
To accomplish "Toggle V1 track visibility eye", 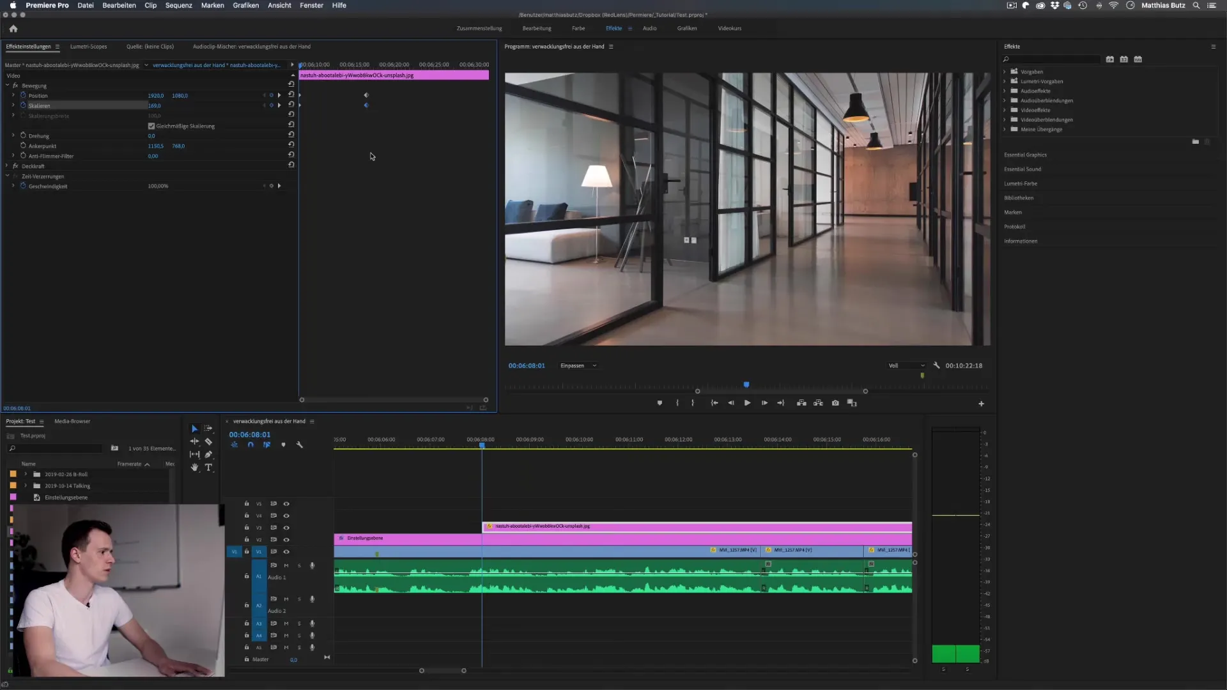I will (x=286, y=552).
